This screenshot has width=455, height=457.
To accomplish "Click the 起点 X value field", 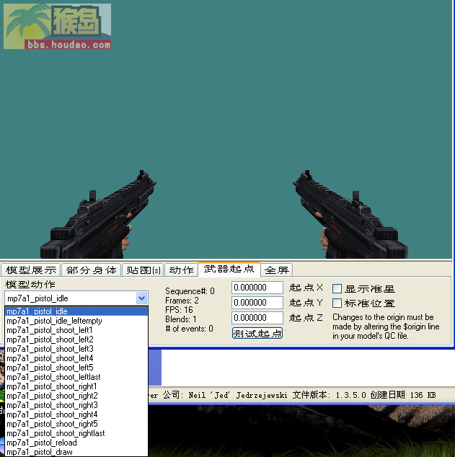I will [x=257, y=288].
